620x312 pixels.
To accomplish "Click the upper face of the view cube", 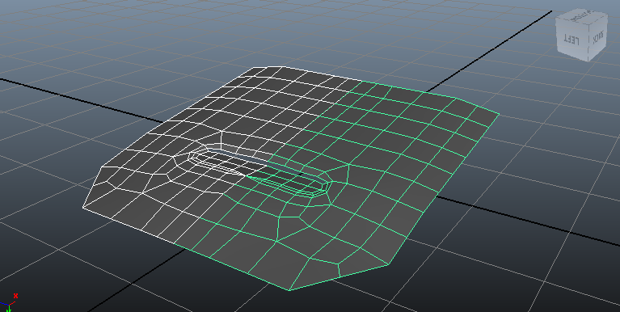I will click(x=582, y=17).
